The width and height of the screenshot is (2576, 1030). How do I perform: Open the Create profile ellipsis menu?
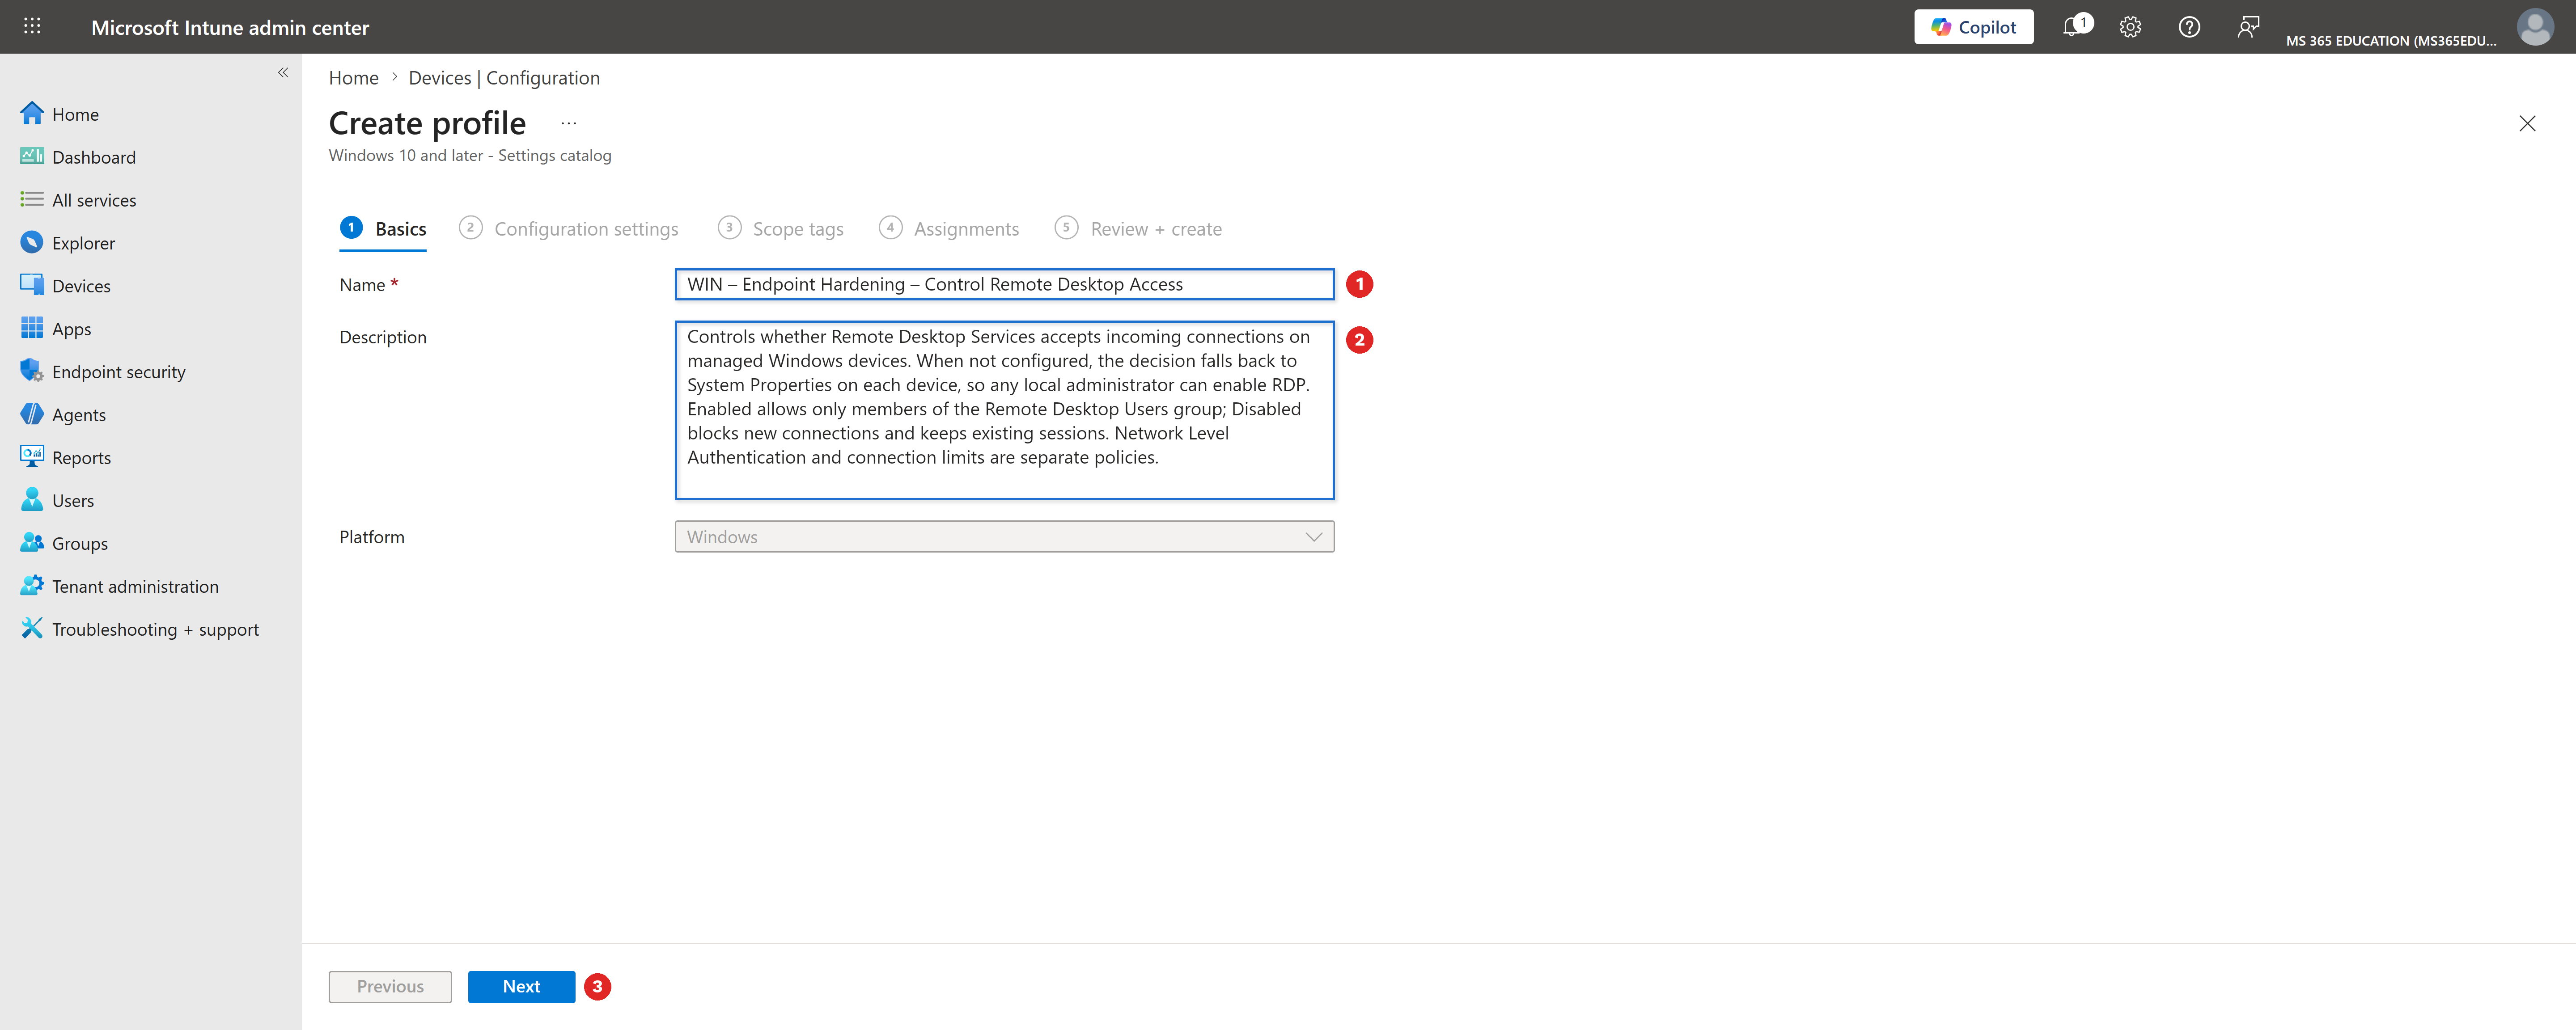click(569, 123)
